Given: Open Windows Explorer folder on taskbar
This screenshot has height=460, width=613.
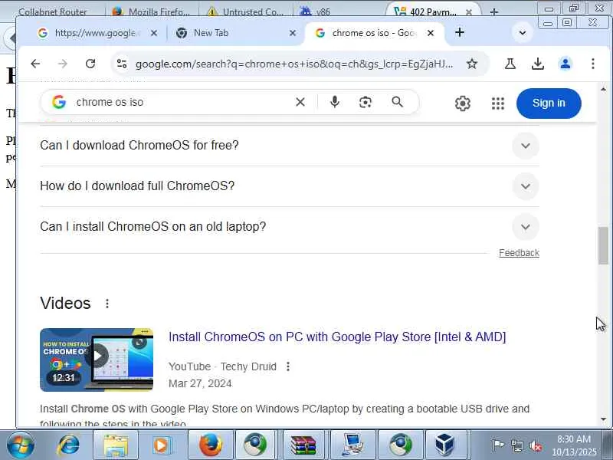Looking at the screenshot, I should pos(116,445).
